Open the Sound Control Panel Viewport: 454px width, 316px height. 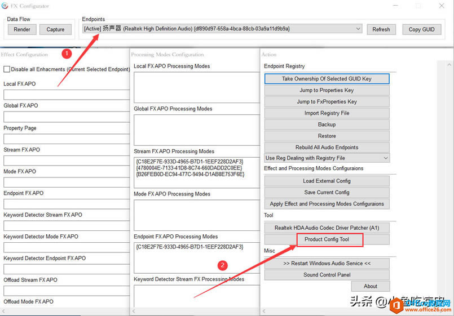327,275
